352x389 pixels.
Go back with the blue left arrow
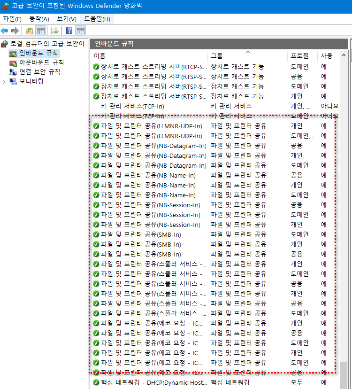click(5, 31)
